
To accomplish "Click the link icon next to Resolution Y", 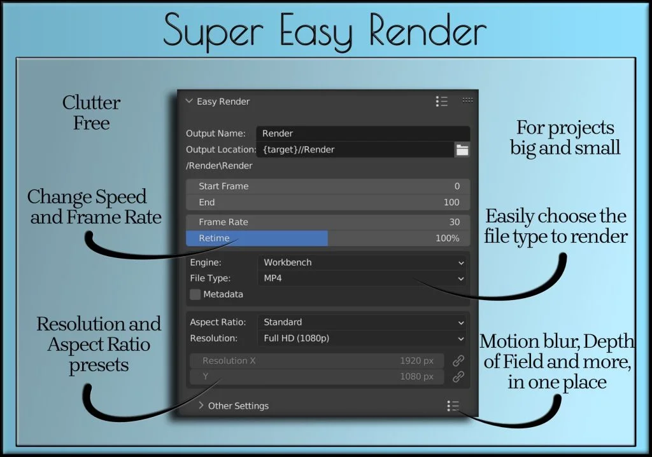I will pos(458,376).
